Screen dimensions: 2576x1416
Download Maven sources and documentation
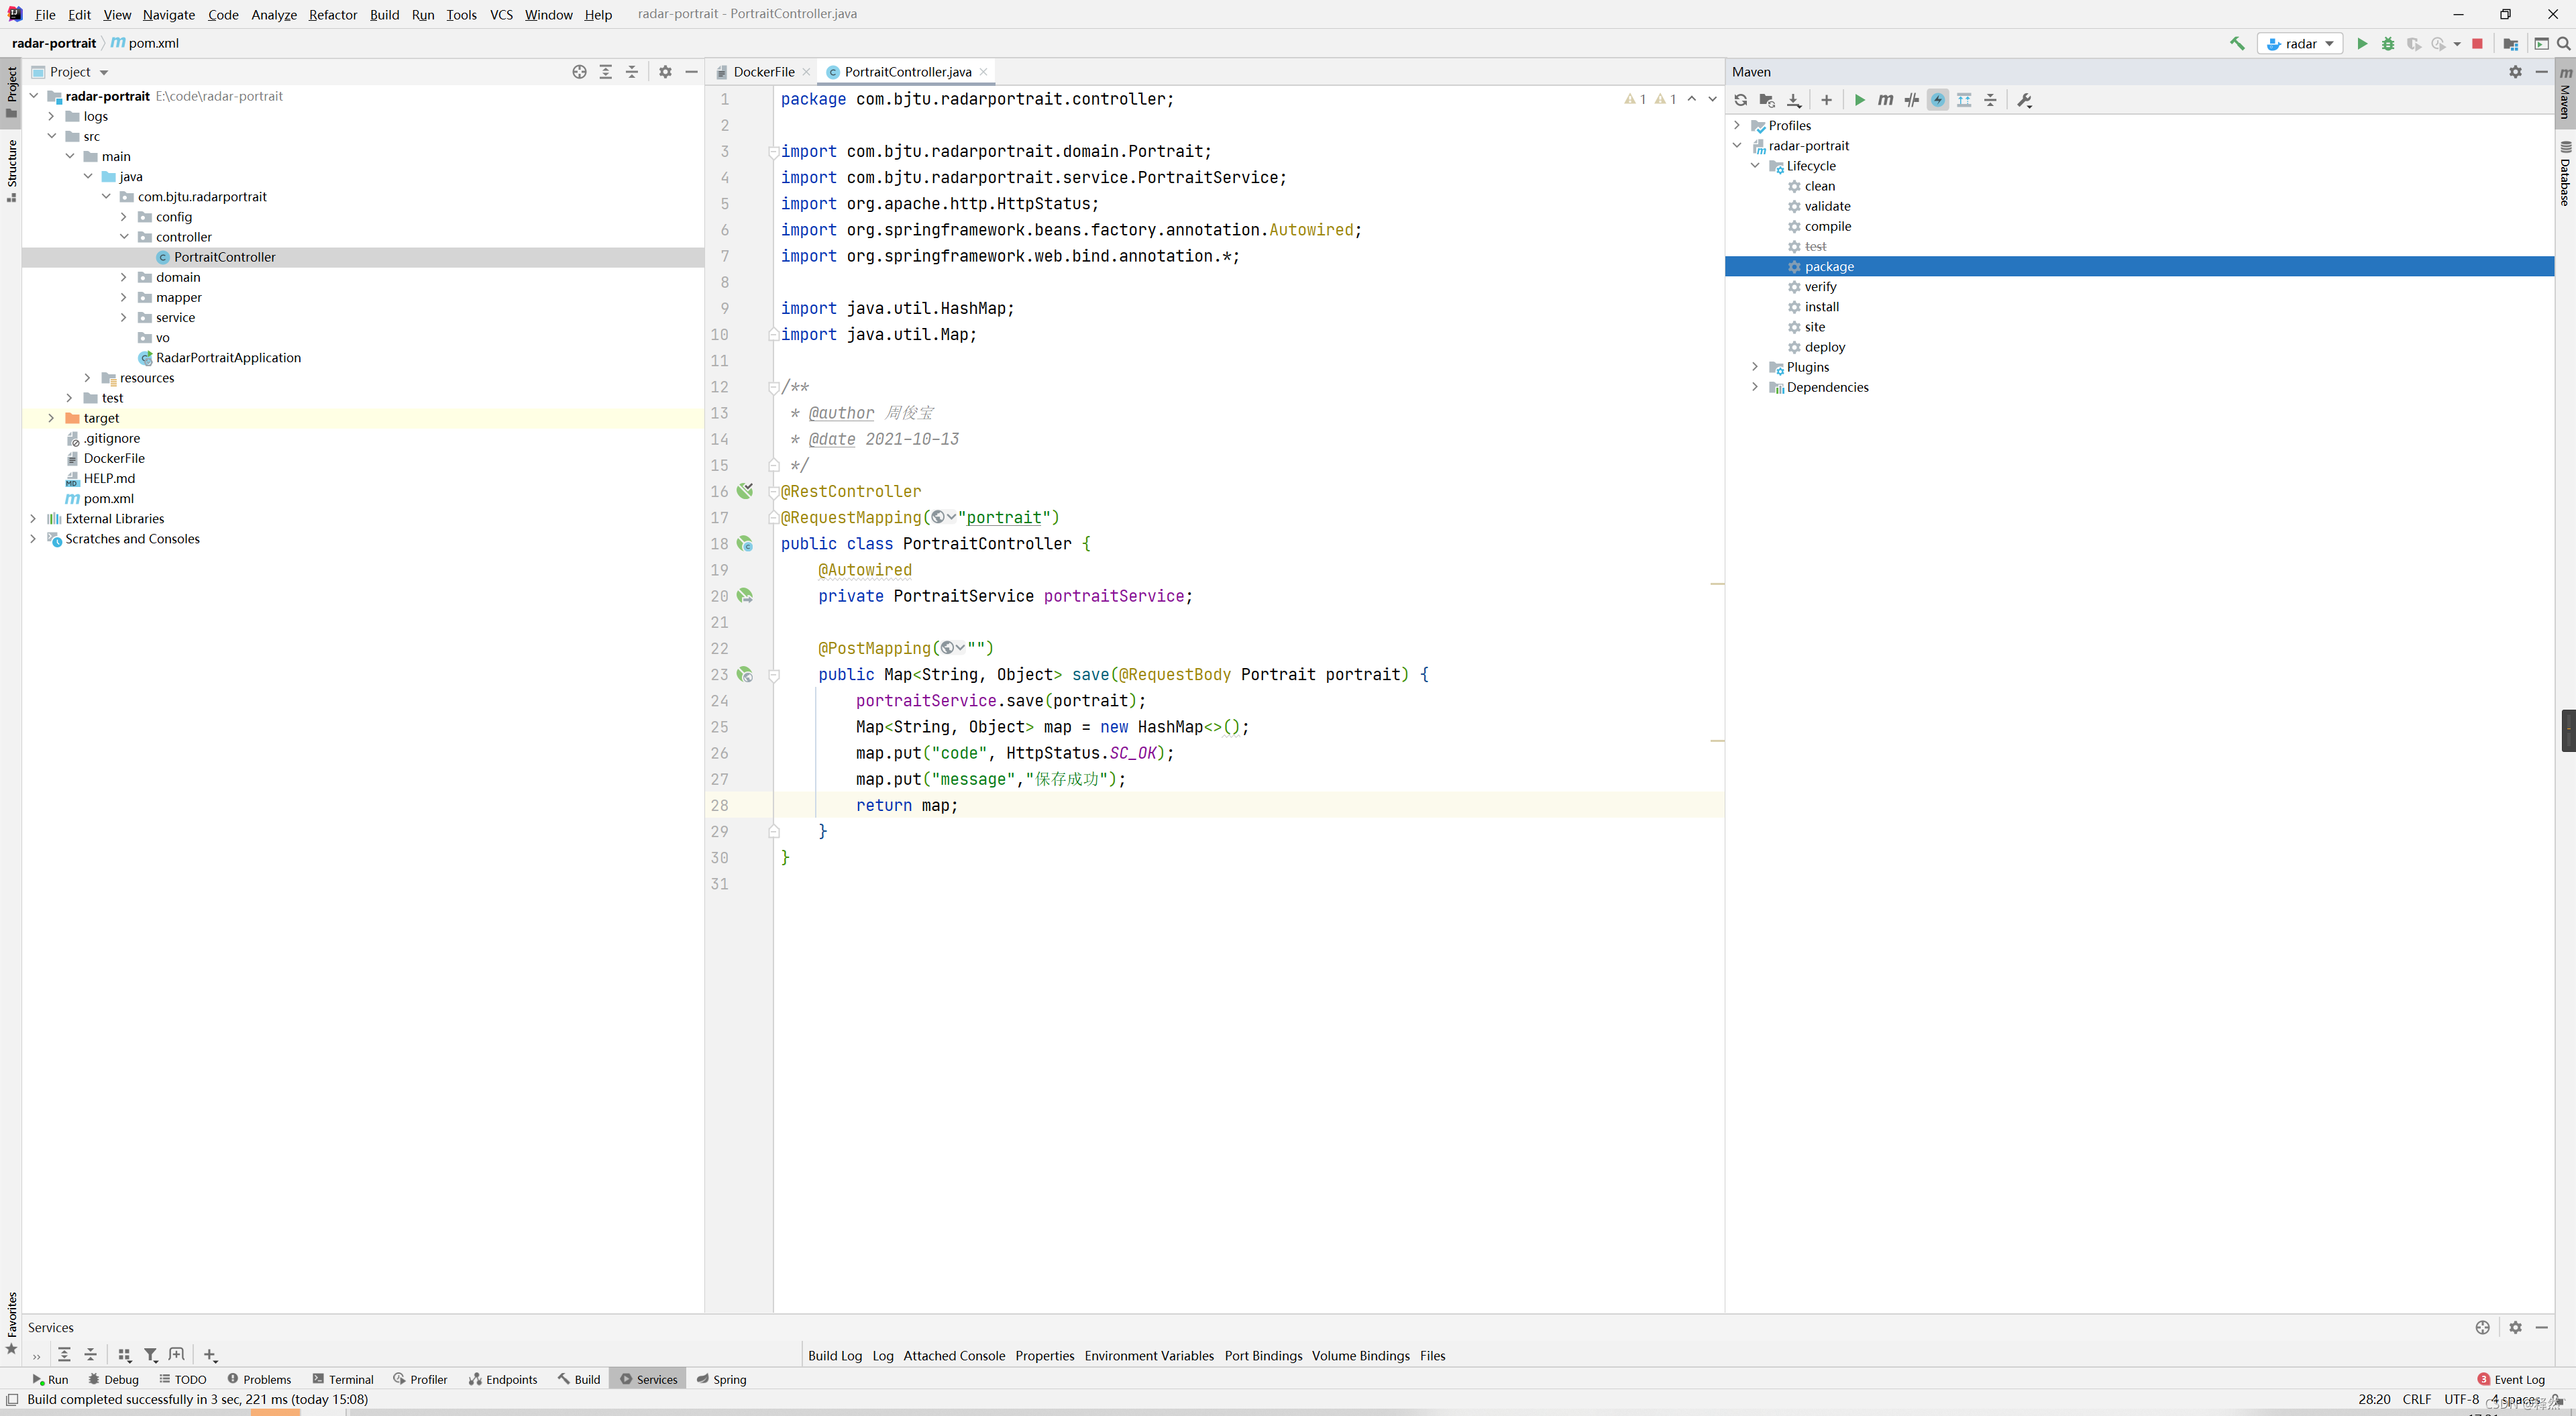point(1794,100)
